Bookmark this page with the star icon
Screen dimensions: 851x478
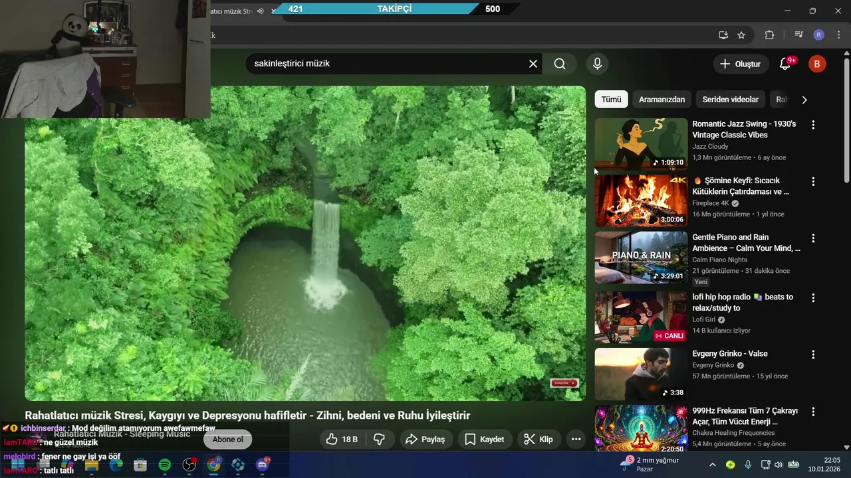coord(741,35)
